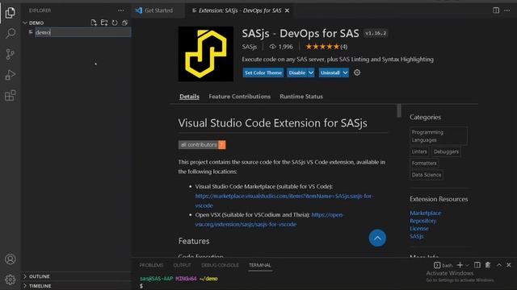
Task: Open the Explorer view in activity bar
Action: click(x=11, y=13)
